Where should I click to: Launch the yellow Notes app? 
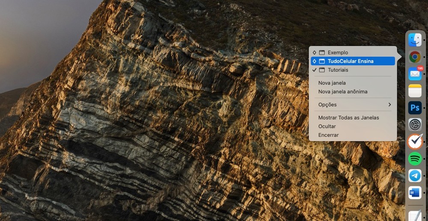(x=415, y=91)
